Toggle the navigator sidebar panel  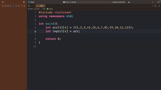click(3, 2)
